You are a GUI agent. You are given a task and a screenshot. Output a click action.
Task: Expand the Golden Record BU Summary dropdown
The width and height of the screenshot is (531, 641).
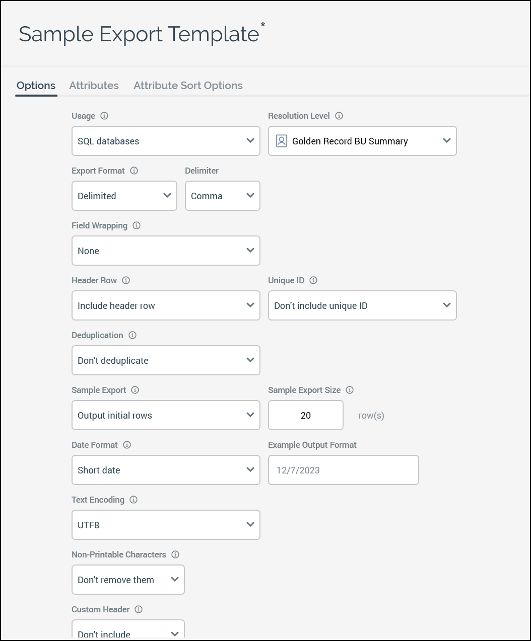(362, 141)
